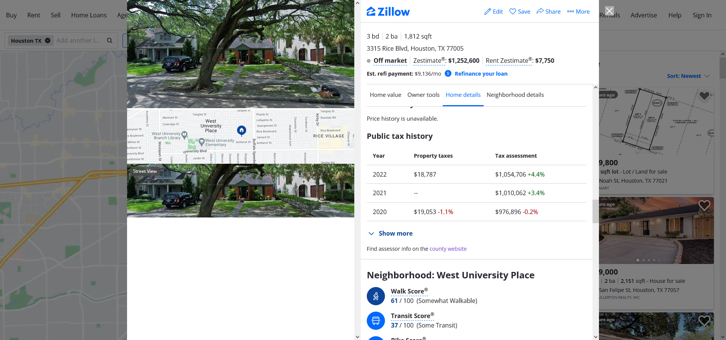Switch to the Owner tools tab
Image resolution: width=726 pixels, height=340 pixels.
[423, 95]
